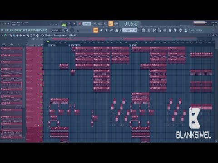The height and width of the screenshot is (163, 218).
Task: Open the EDIT menu
Action: [7, 30]
